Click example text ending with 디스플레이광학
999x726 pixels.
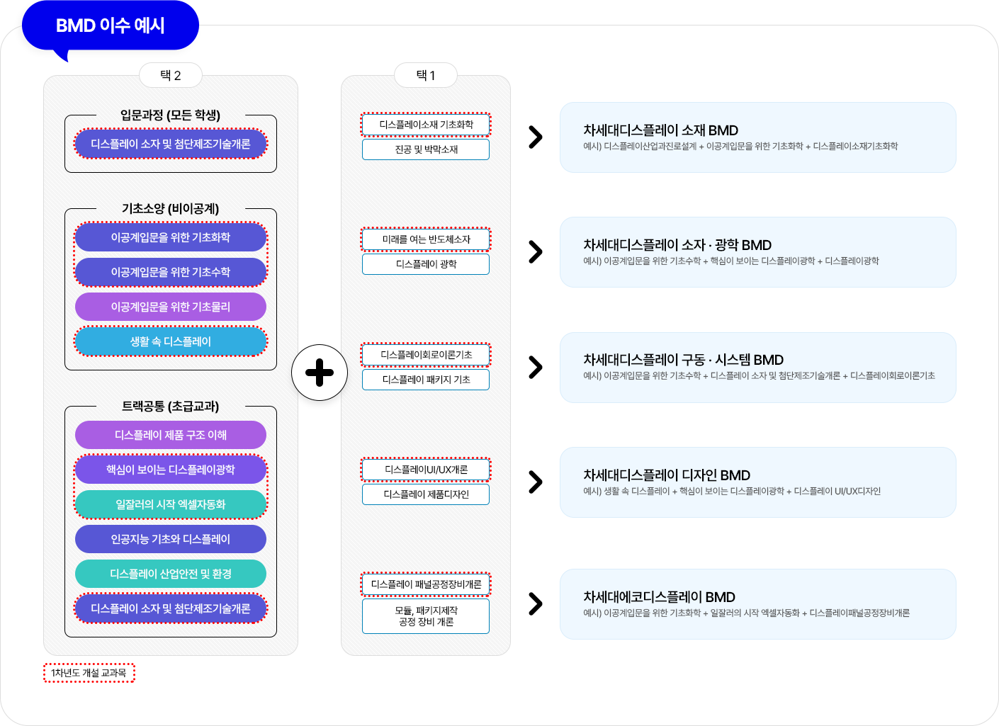(x=731, y=261)
